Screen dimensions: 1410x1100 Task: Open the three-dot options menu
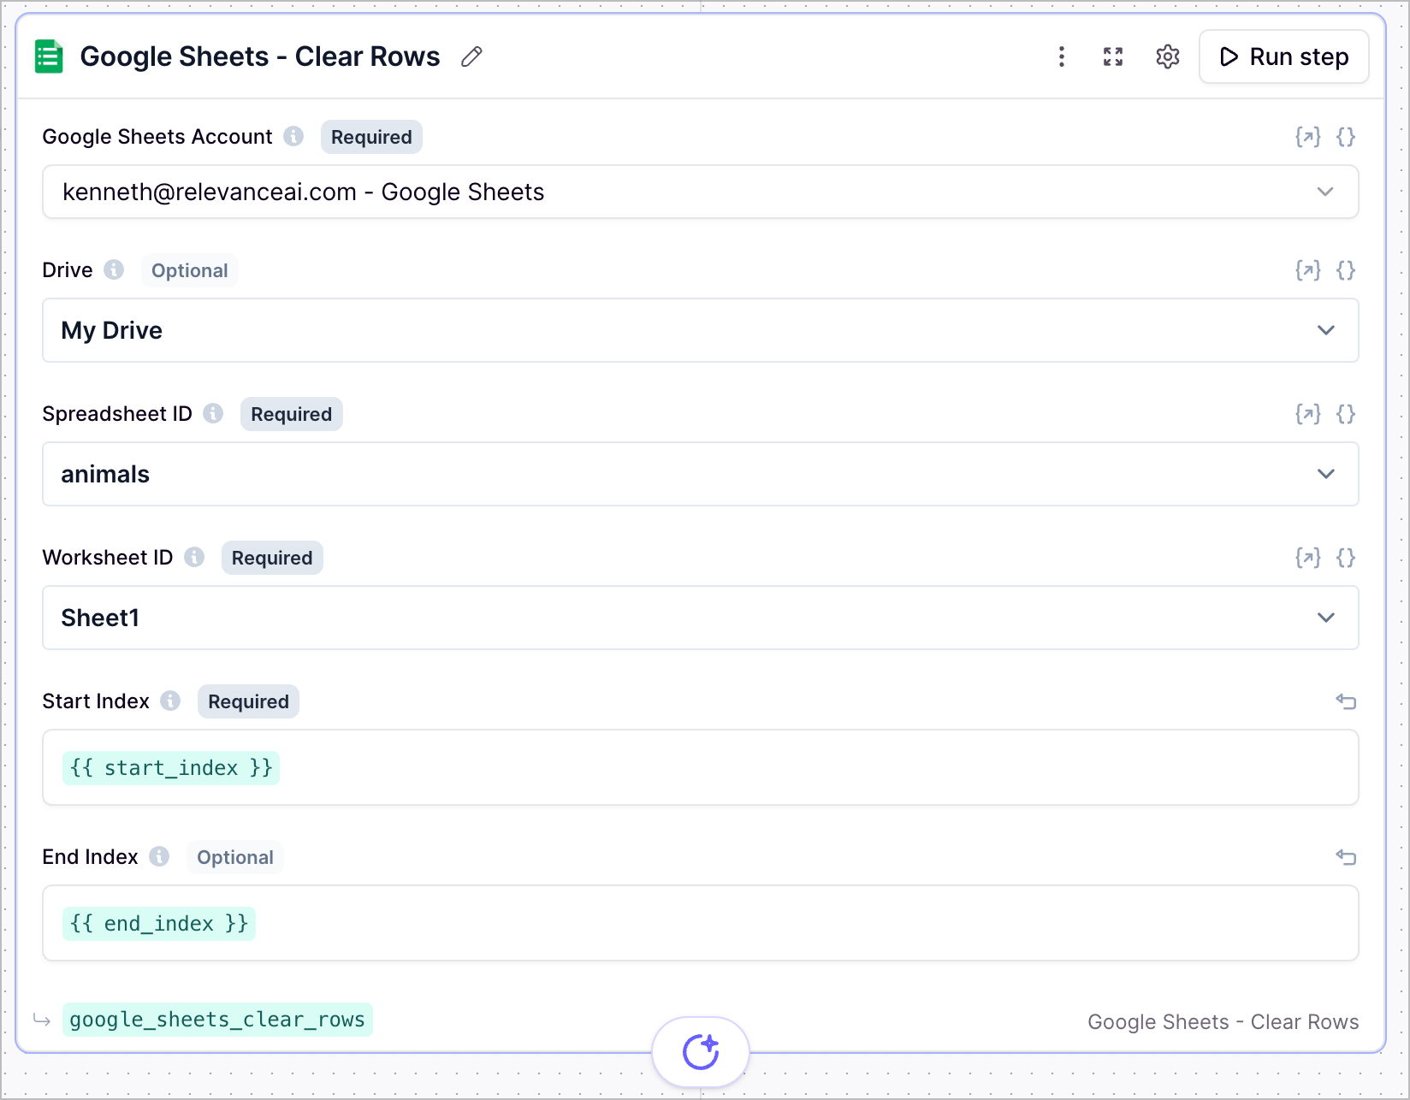1061,56
